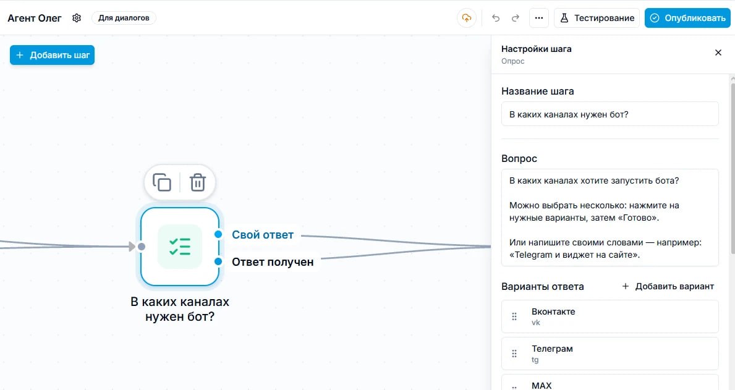The width and height of the screenshot is (735, 390).
Task: Click the Свой ответ label
Action: (x=263, y=235)
